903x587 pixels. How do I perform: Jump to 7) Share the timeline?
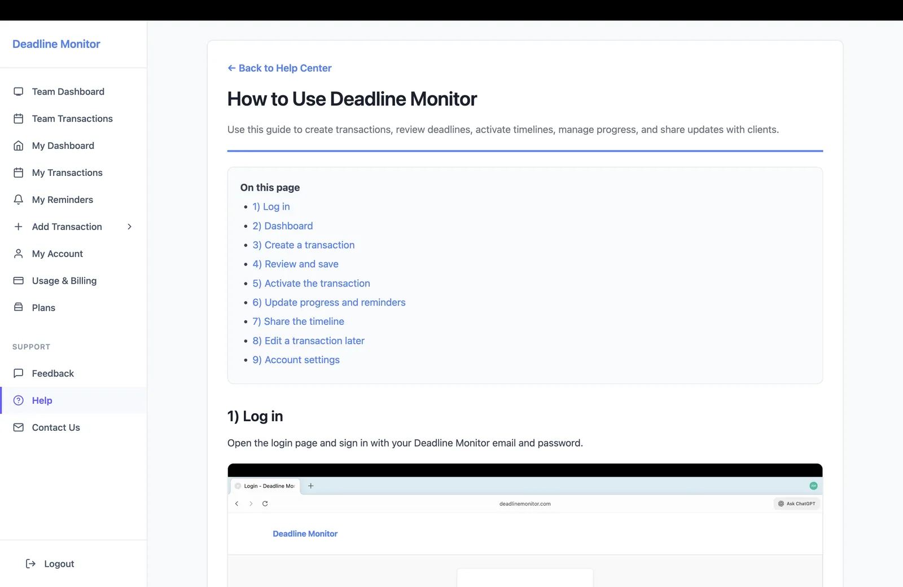pos(299,321)
